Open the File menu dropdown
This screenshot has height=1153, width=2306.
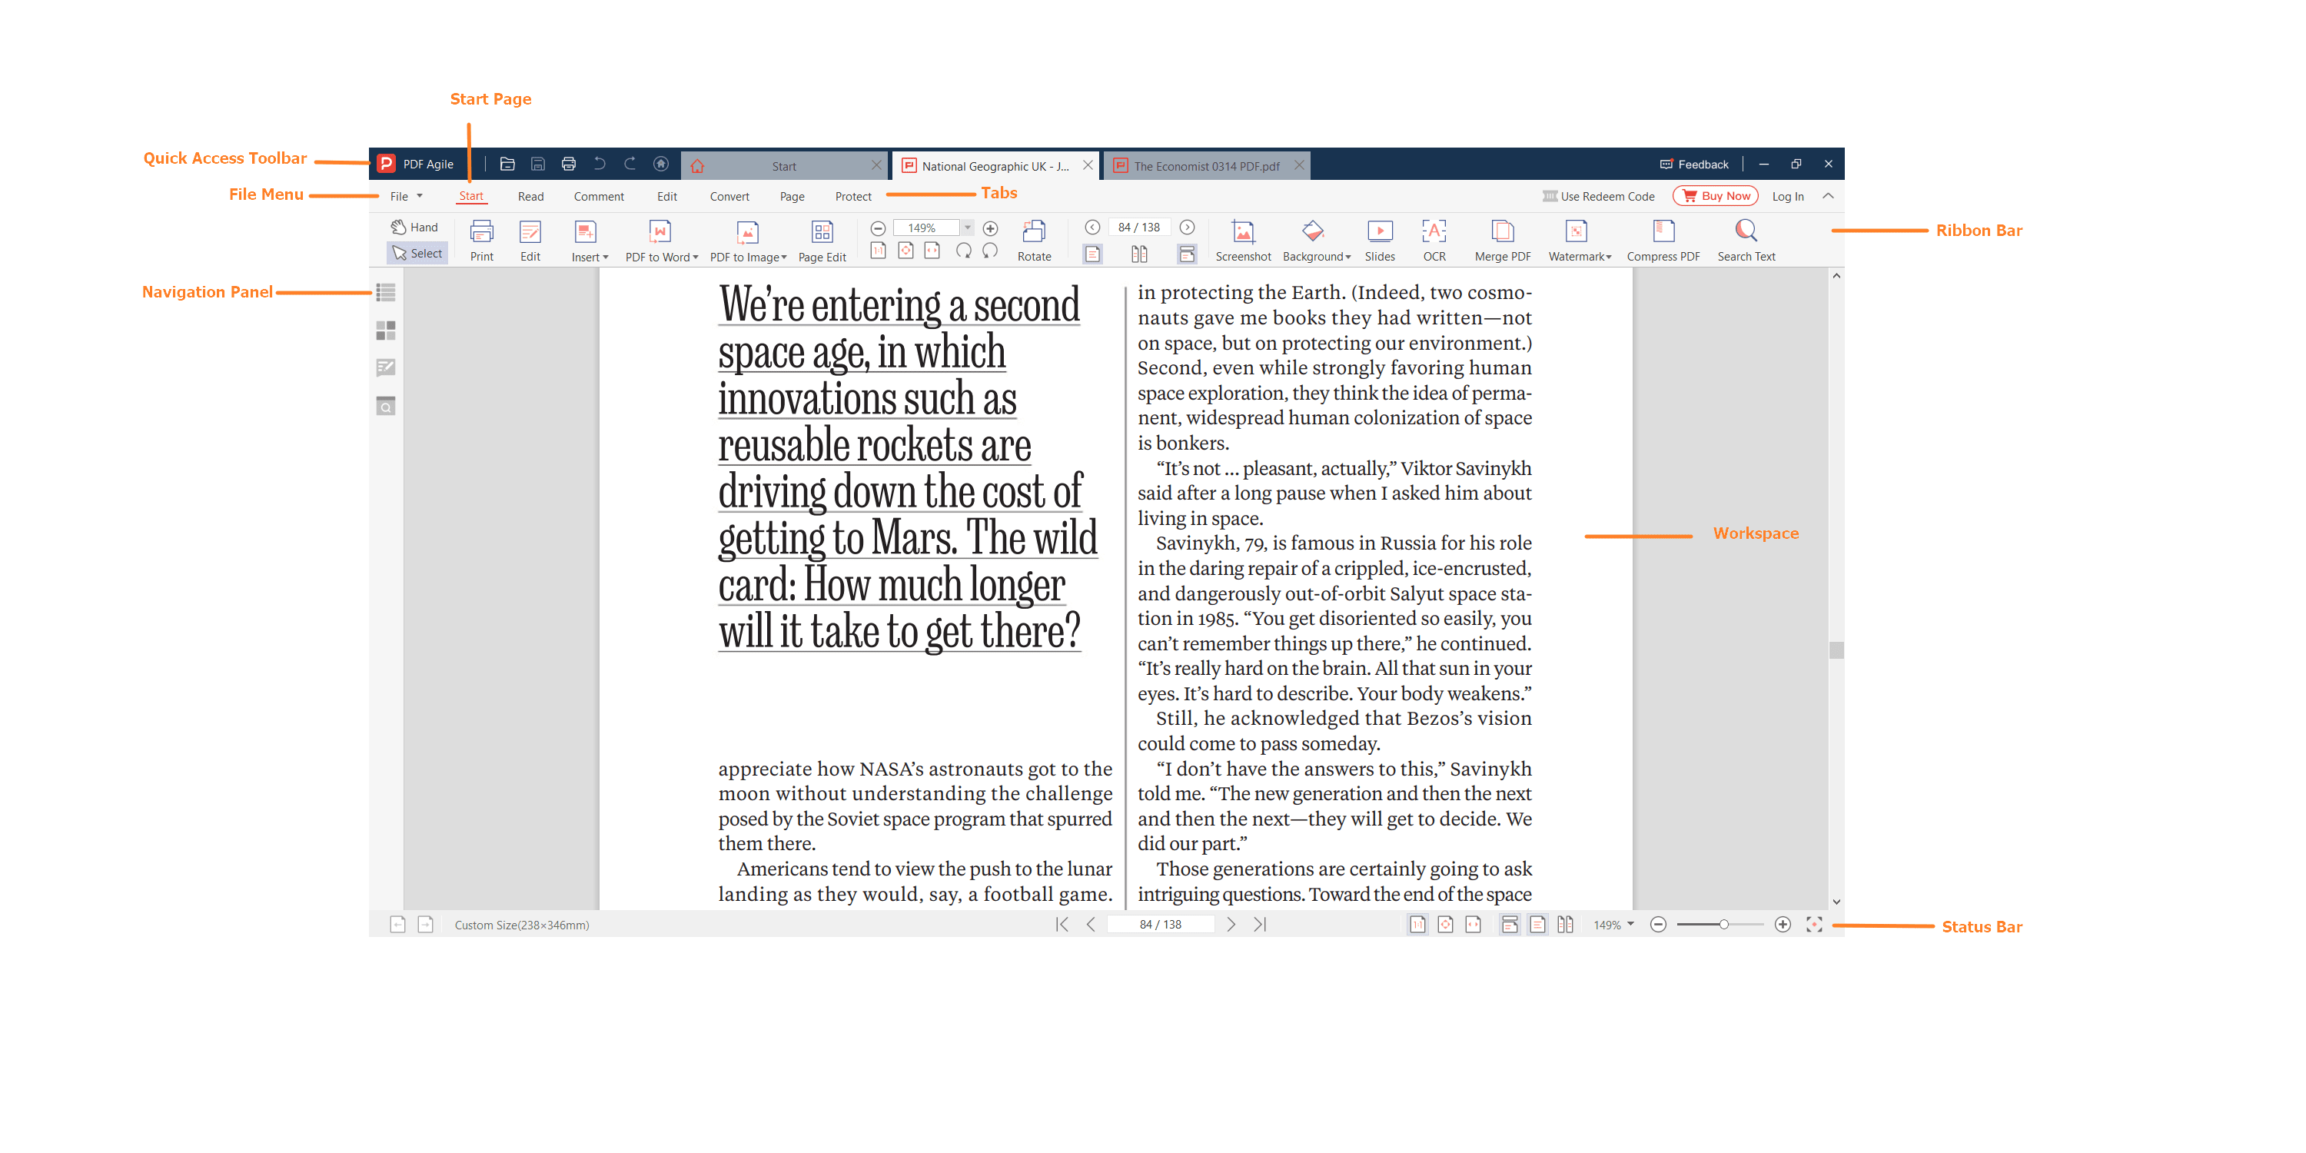(x=407, y=197)
